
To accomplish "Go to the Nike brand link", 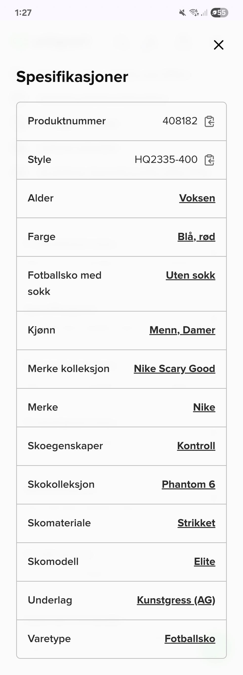I will tap(204, 407).
